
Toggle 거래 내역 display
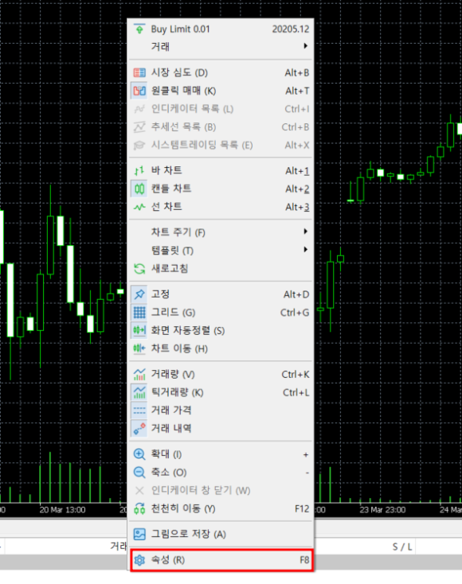[x=221, y=428]
